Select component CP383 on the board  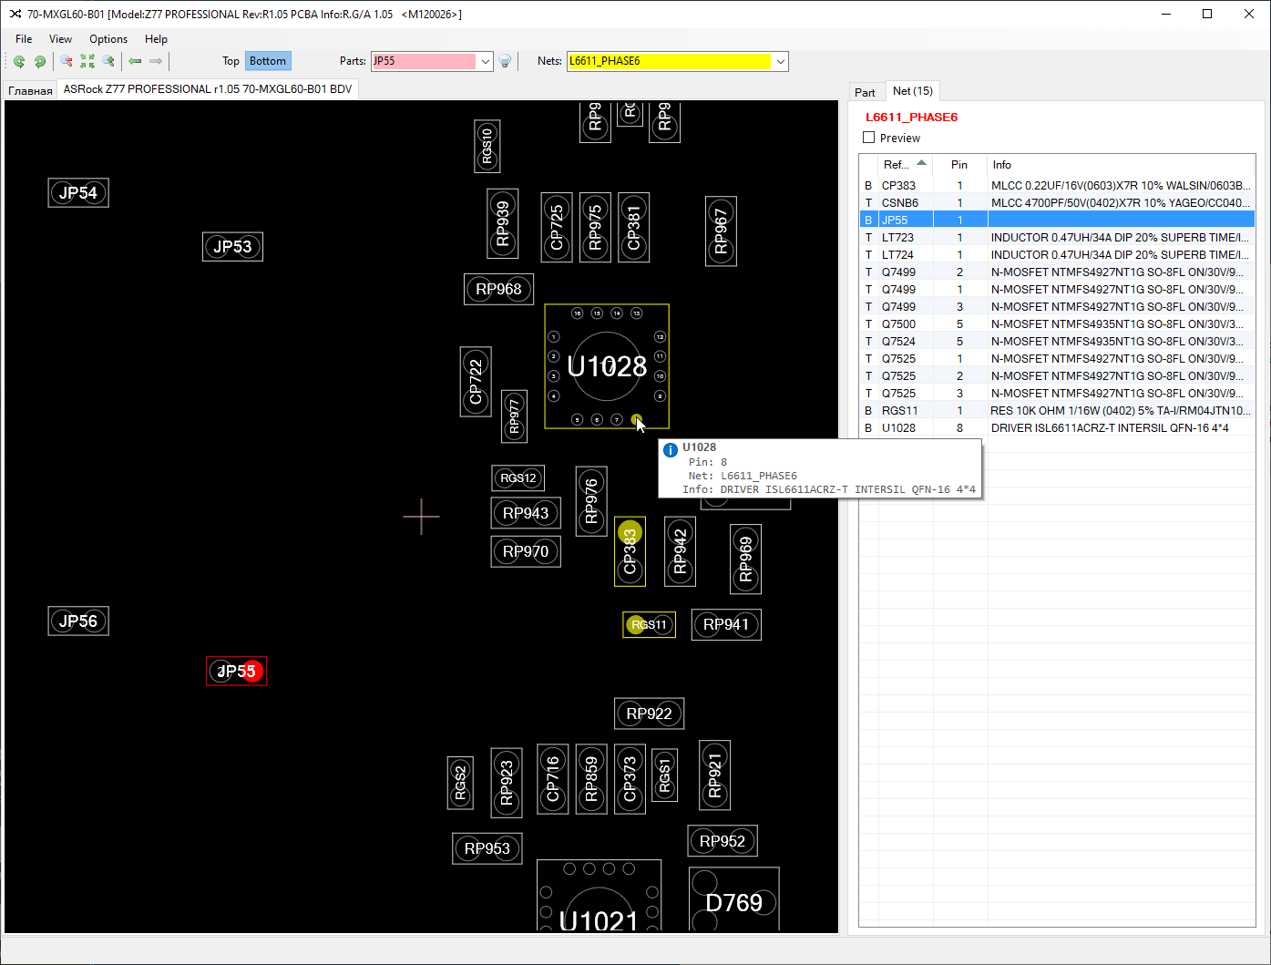coord(630,551)
